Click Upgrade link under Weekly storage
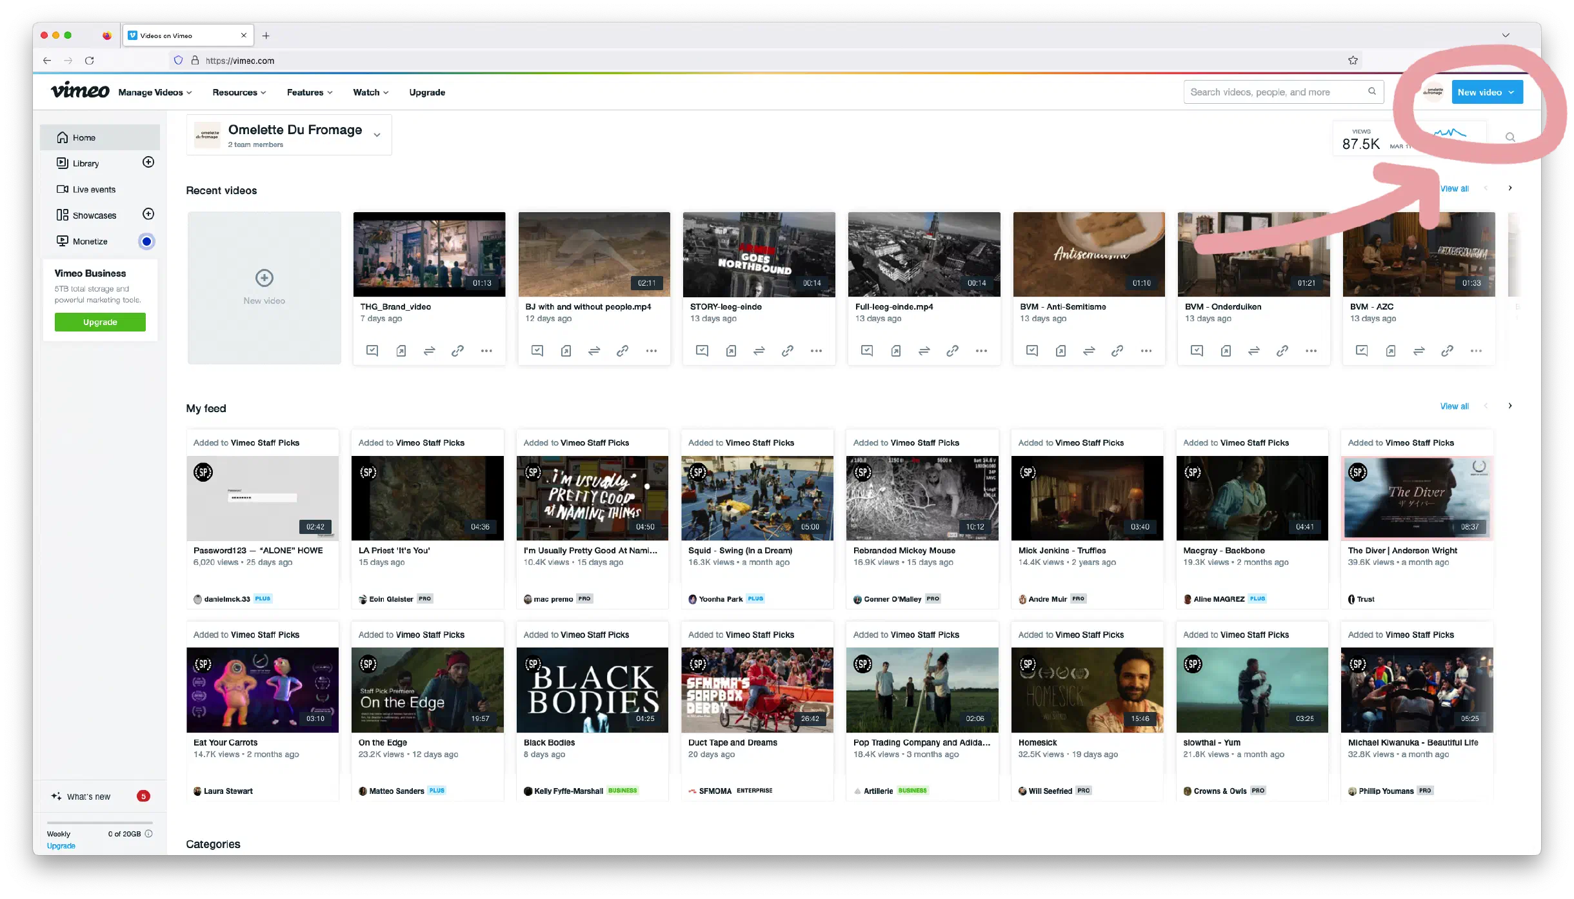 pyautogui.click(x=61, y=846)
